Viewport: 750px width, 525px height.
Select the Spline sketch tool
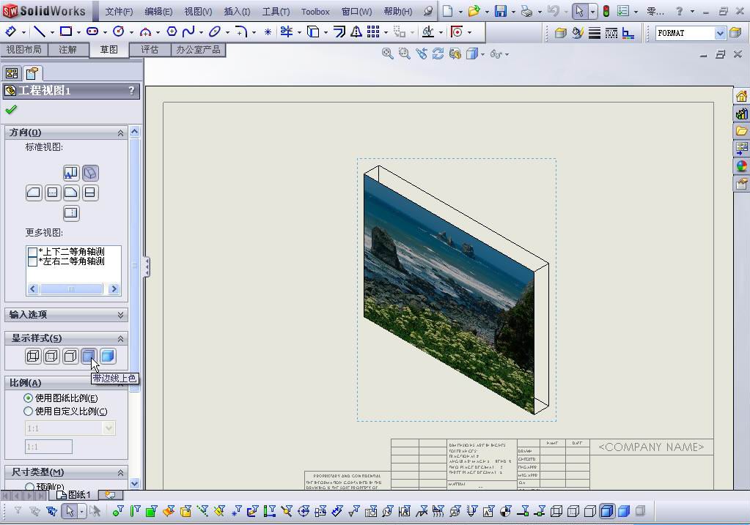coord(188,32)
